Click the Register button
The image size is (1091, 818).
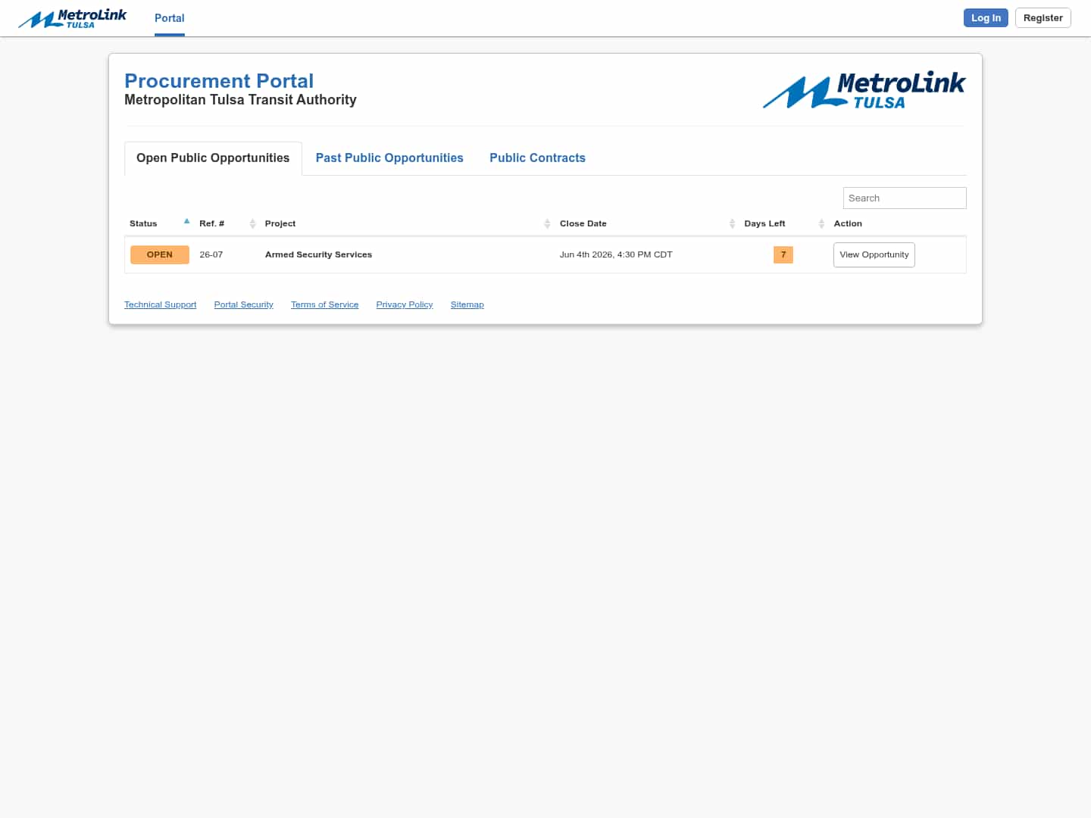[1043, 18]
